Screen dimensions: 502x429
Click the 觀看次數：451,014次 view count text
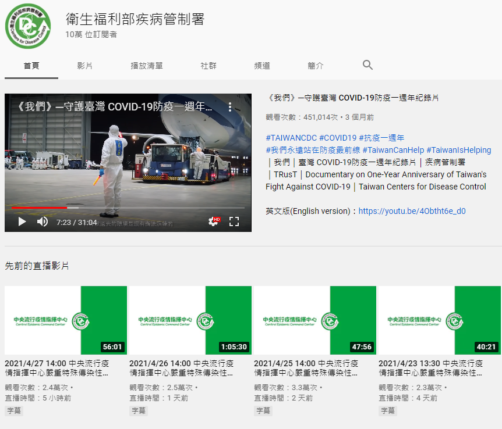(x=302, y=117)
